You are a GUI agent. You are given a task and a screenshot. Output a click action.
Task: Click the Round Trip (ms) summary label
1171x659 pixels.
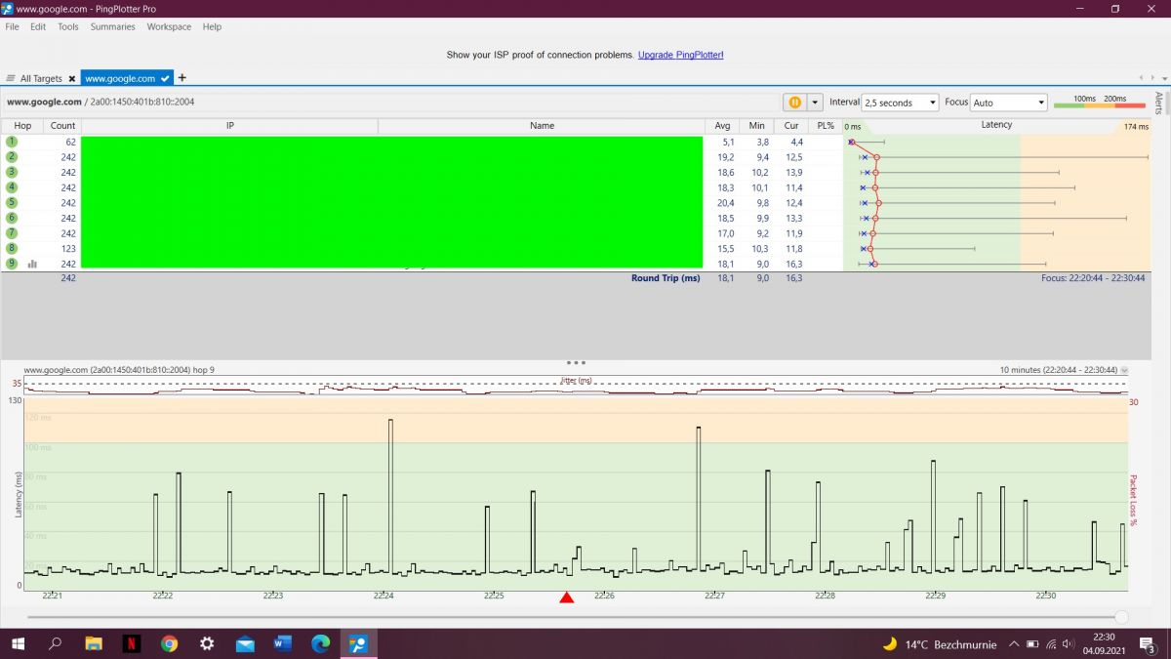pos(666,278)
